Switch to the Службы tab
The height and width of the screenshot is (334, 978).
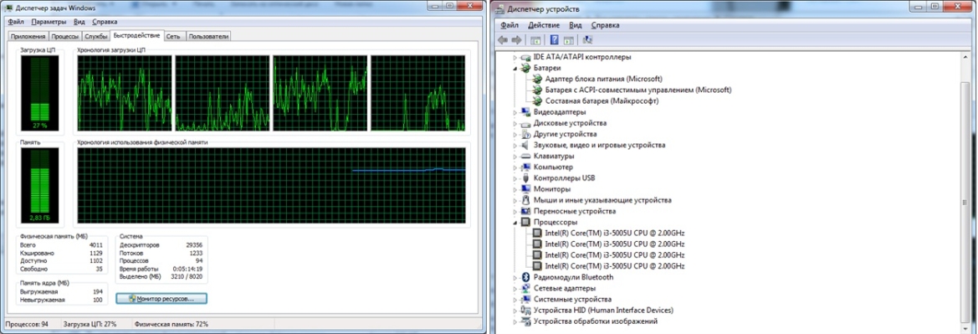[x=95, y=36]
